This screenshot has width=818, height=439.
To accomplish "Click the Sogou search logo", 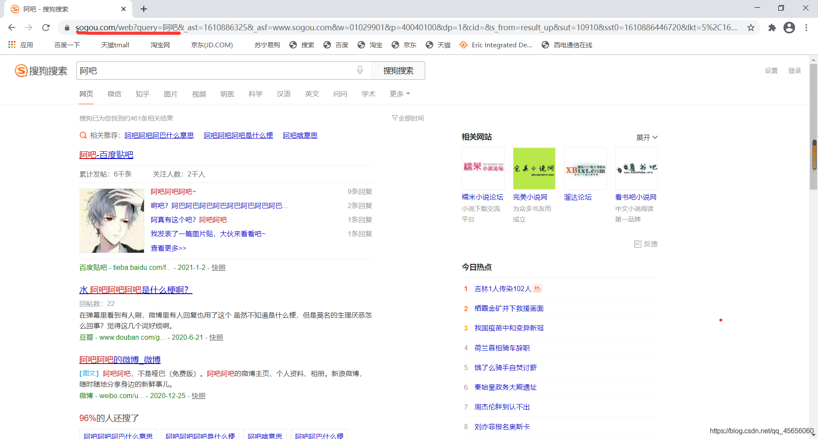I will tap(41, 71).
